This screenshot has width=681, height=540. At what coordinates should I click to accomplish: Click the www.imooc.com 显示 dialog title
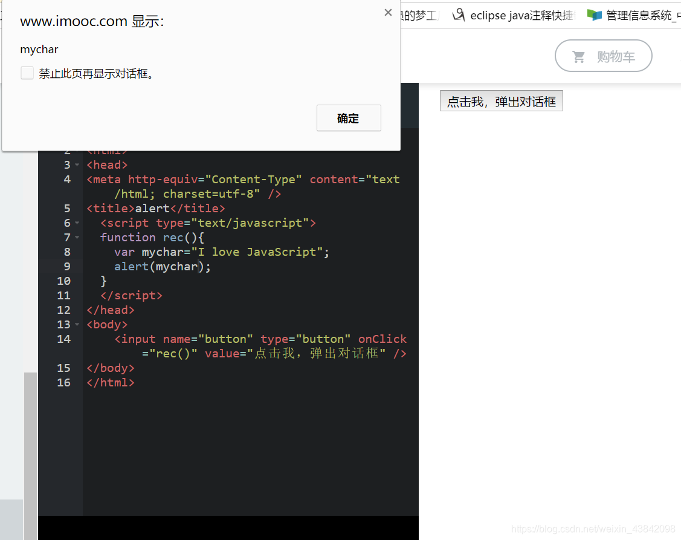click(92, 21)
